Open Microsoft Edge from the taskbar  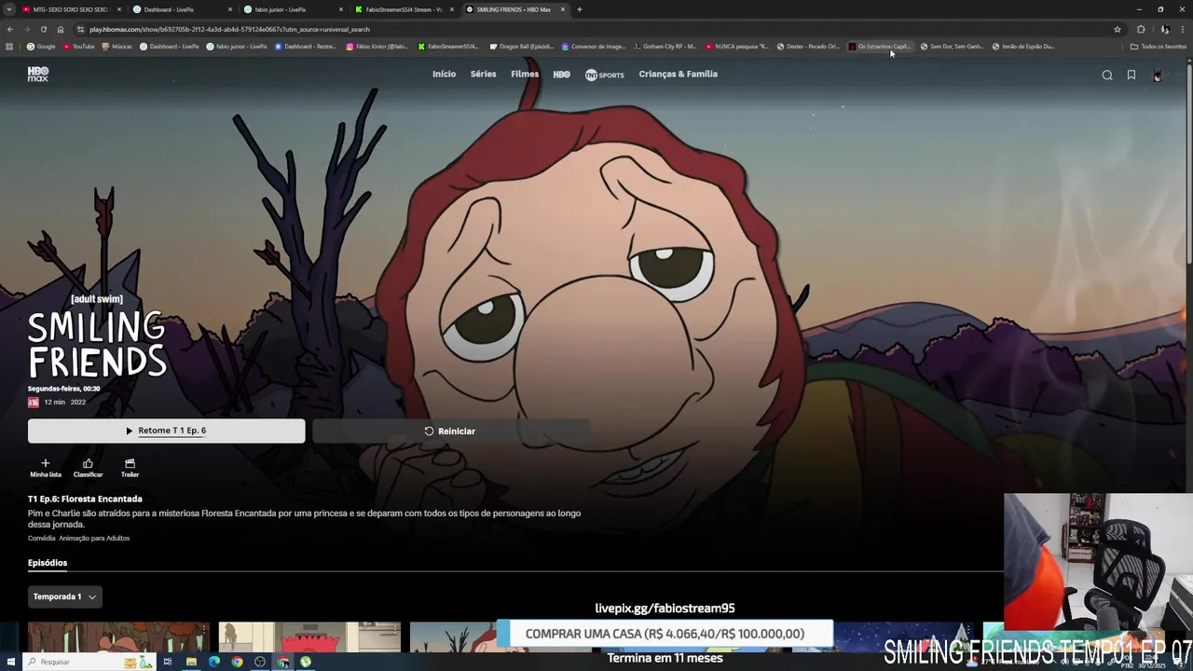click(214, 662)
